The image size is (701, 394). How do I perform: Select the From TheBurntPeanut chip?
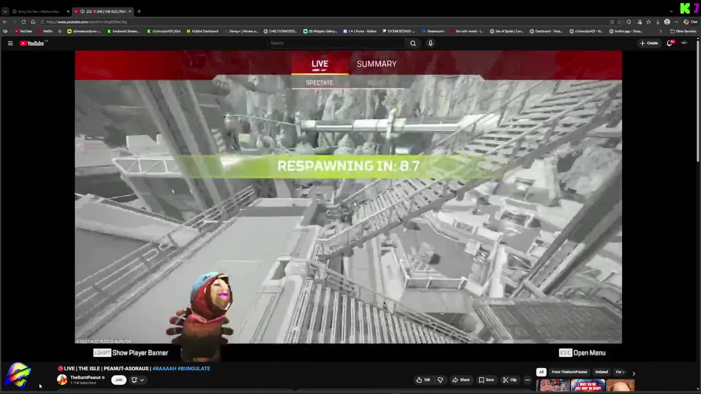tap(570, 372)
